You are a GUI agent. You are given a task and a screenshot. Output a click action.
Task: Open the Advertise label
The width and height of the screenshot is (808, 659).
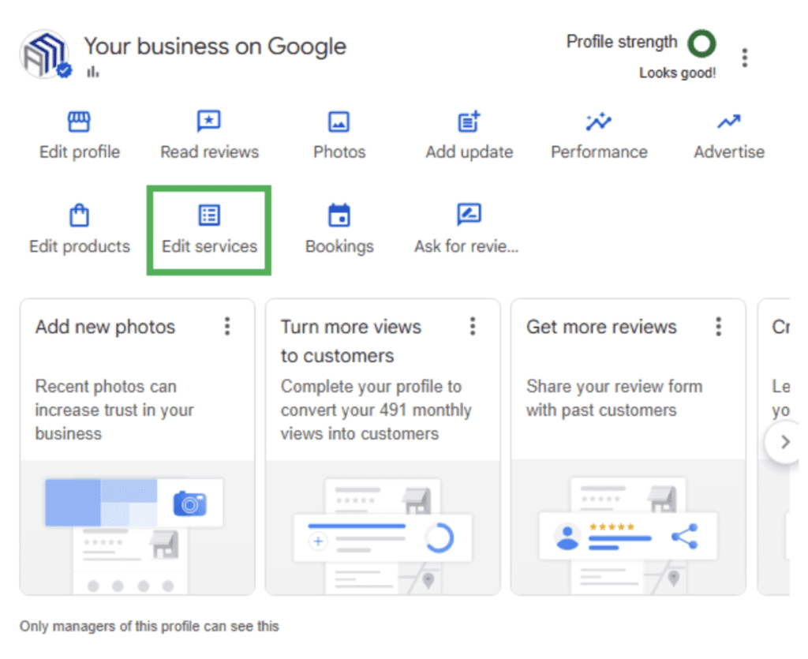728,152
